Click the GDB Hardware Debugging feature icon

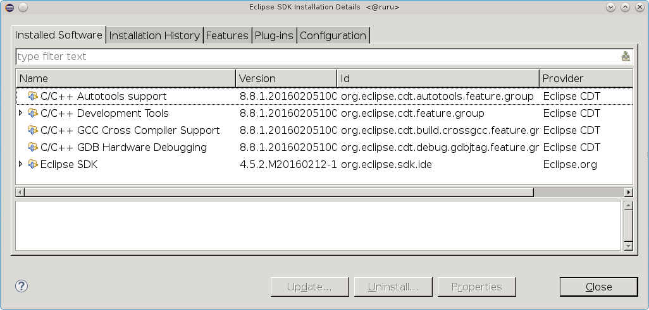(x=33, y=147)
